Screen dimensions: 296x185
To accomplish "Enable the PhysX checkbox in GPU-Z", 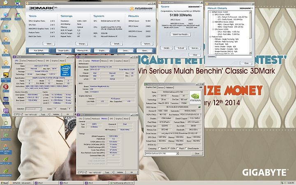I will pyautogui.click(x=178, y=148).
